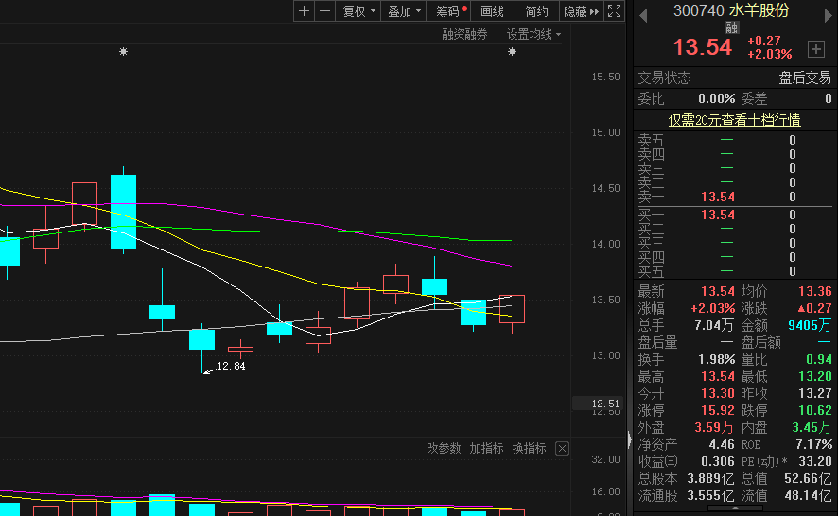Image resolution: width=838 pixels, height=516 pixels.
Task: Open the 叠加 overlay dropdown
Action: click(404, 11)
